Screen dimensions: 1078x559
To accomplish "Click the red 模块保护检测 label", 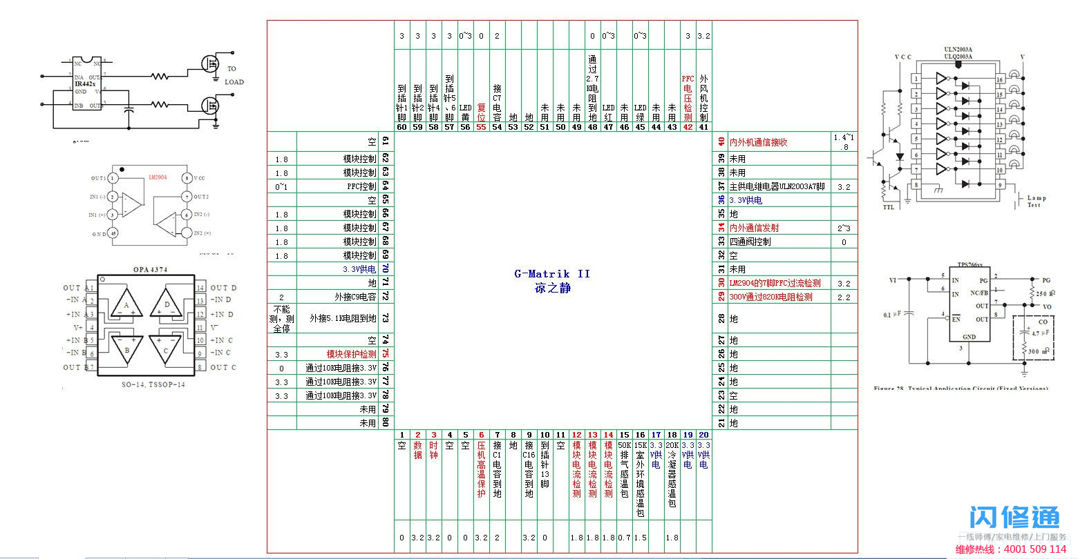I will click(352, 354).
